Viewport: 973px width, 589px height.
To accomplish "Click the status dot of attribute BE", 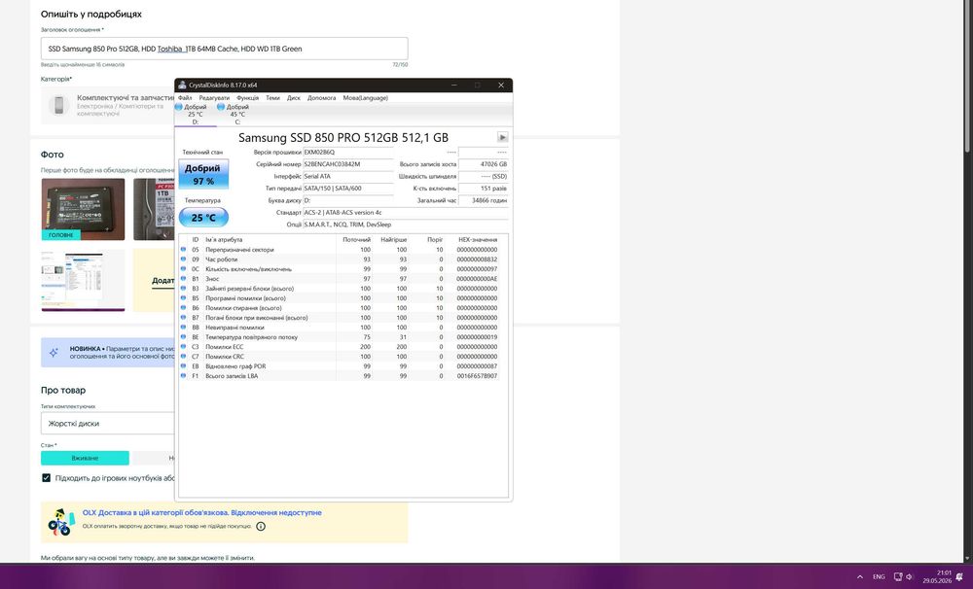I will pyautogui.click(x=183, y=336).
